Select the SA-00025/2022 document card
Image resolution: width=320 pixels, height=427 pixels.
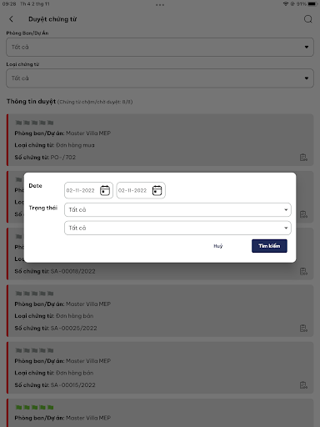(160, 310)
